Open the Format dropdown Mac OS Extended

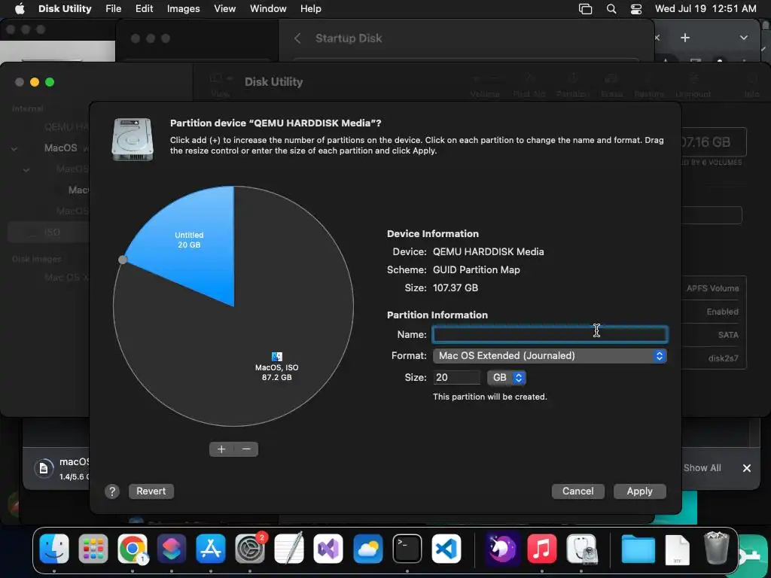click(x=550, y=355)
